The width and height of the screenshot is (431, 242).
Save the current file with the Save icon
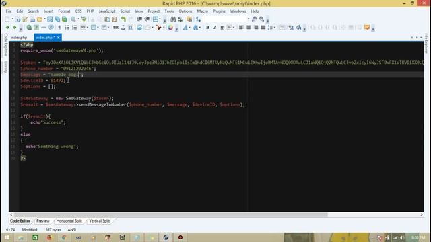click(x=50, y=19)
